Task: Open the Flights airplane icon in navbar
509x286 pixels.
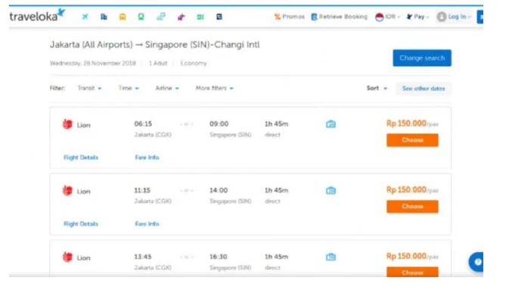Action: (x=85, y=17)
